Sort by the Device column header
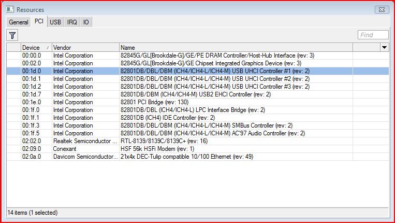This screenshot has height=223, width=395. click(x=36, y=47)
